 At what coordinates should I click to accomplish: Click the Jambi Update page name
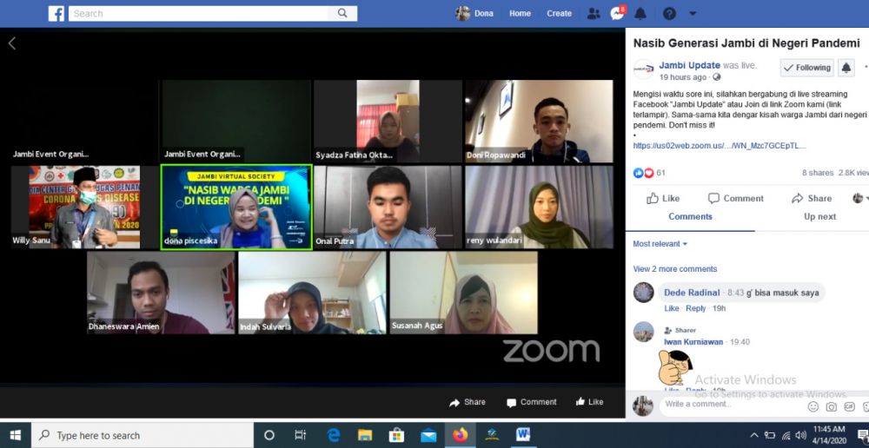(x=689, y=65)
